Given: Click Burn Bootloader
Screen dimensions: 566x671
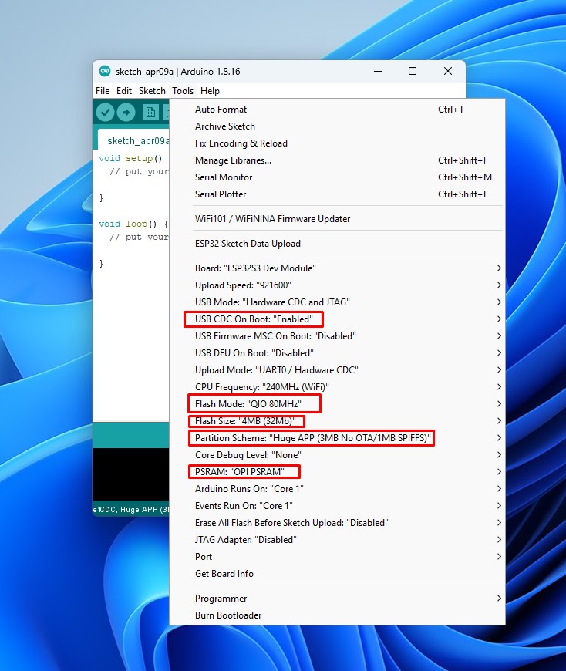Looking at the screenshot, I should click(228, 615).
